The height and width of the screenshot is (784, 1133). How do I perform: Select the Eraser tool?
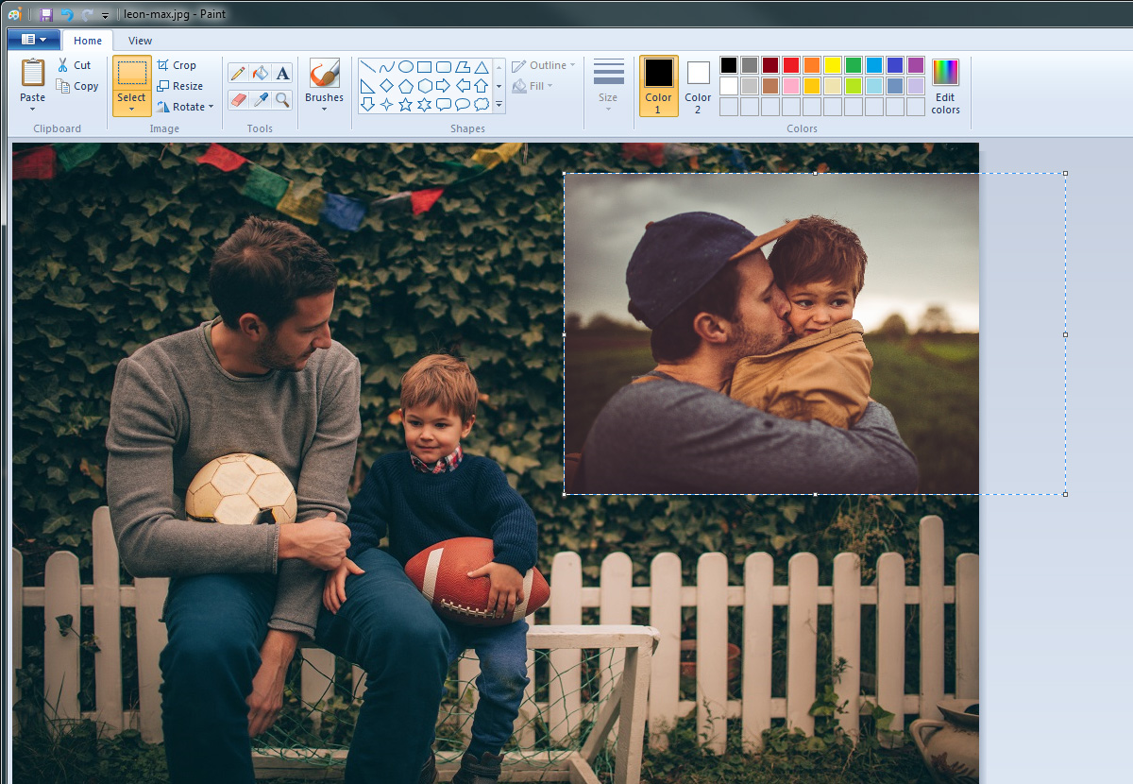[x=238, y=99]
